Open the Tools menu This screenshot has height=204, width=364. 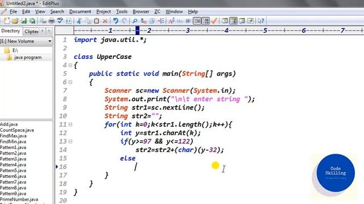pyautogui.click(x=122, y=11)
